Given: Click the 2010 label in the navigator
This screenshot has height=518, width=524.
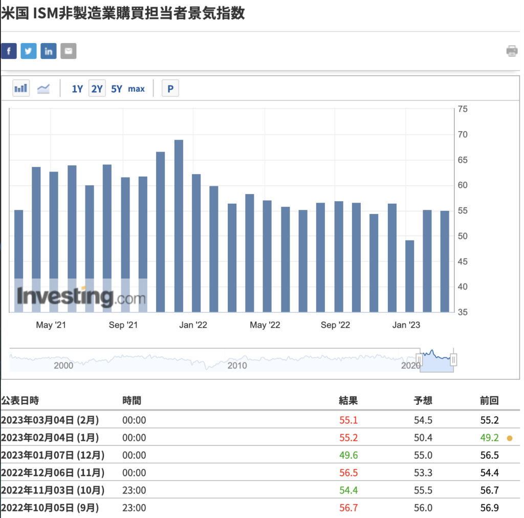Looking at the screenshot, I should pyautogui.click(x=237, y=365).
